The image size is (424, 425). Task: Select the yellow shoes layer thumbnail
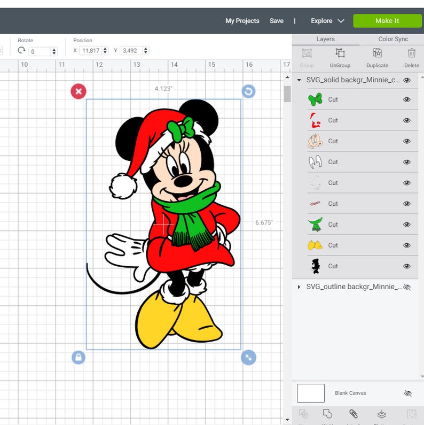(315, 245)
